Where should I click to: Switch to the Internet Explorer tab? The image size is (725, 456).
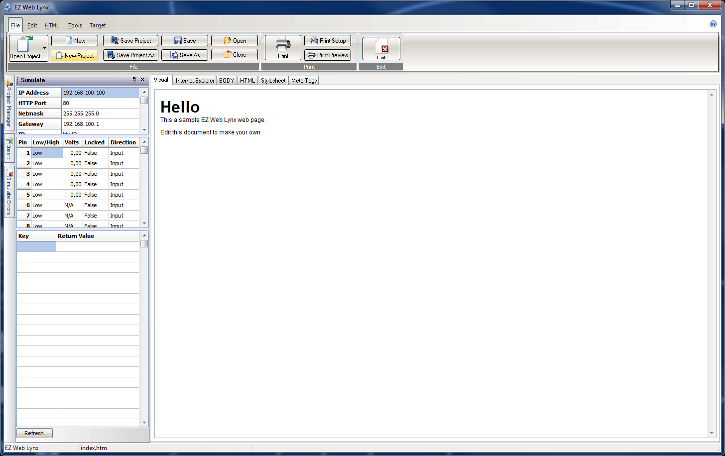[x=195, y=81]
